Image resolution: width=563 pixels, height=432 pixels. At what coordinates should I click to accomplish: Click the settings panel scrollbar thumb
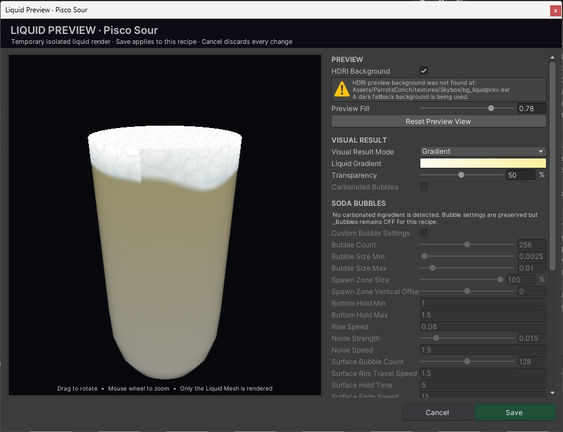[552, 166]
